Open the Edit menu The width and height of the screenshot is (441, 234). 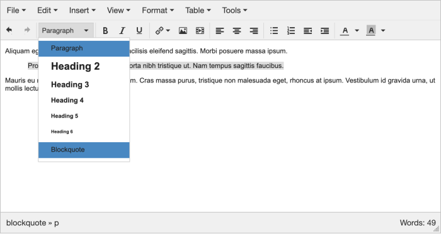[x=47, y=11]
